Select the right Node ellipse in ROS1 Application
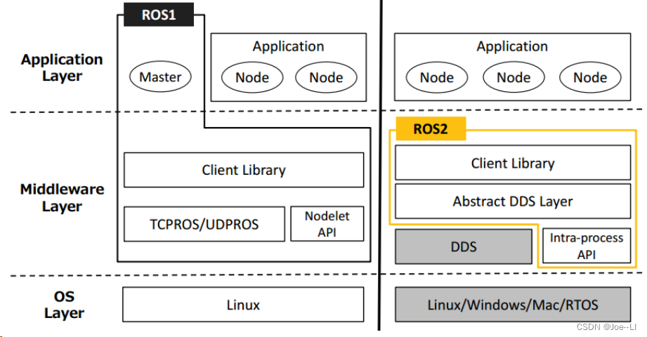 326,77
